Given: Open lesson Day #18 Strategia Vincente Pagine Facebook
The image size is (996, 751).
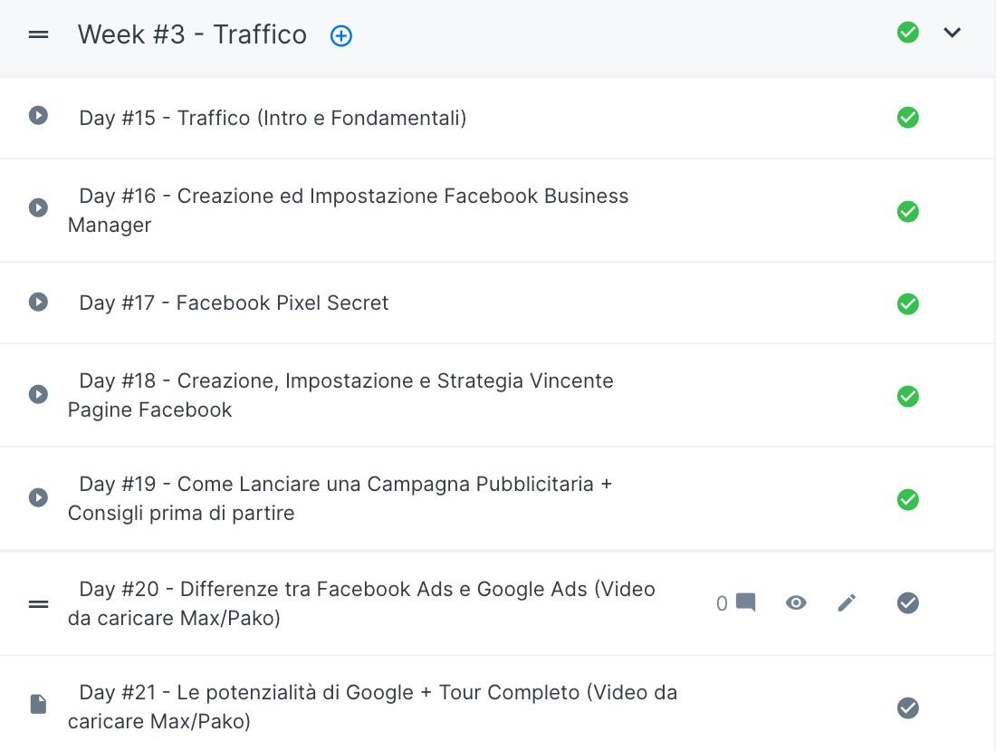Looking at the screenshot, I should coord(340,395).
